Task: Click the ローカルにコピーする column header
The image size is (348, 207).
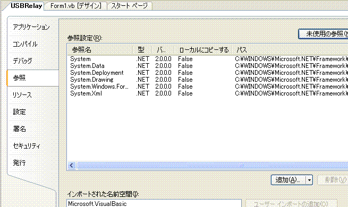Action: pos(203,50)
